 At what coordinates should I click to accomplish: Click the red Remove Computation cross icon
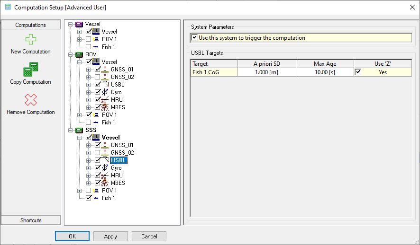pos(31,100)
